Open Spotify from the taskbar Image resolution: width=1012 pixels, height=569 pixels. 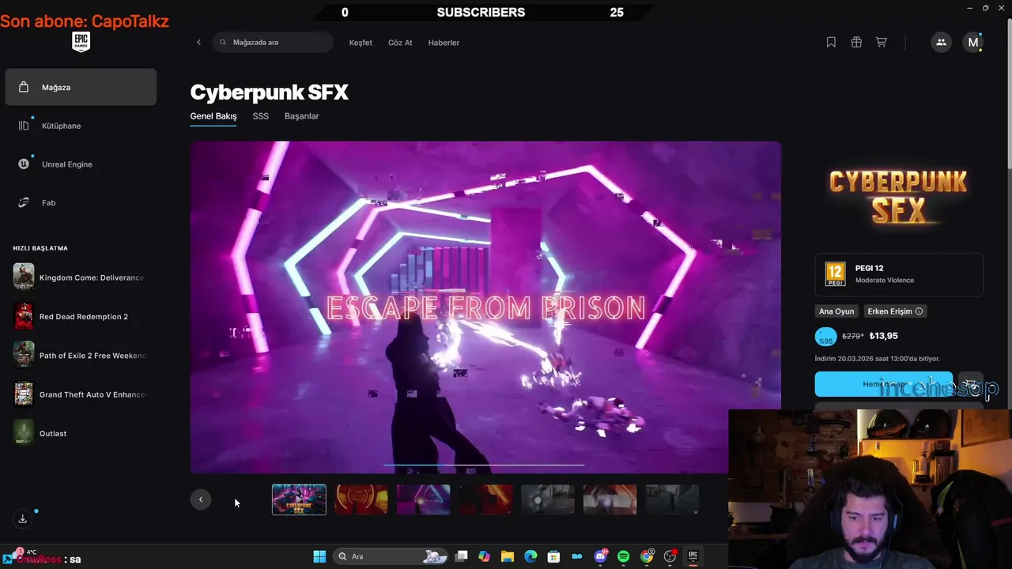click(x=623, y=556)
